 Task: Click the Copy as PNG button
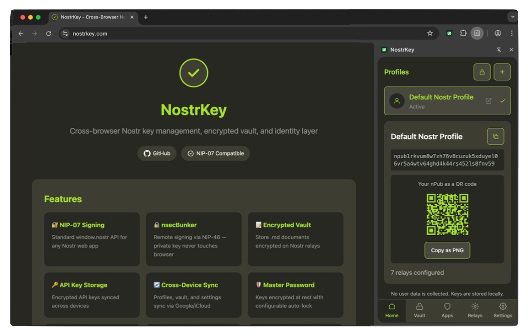click(447, 250)
